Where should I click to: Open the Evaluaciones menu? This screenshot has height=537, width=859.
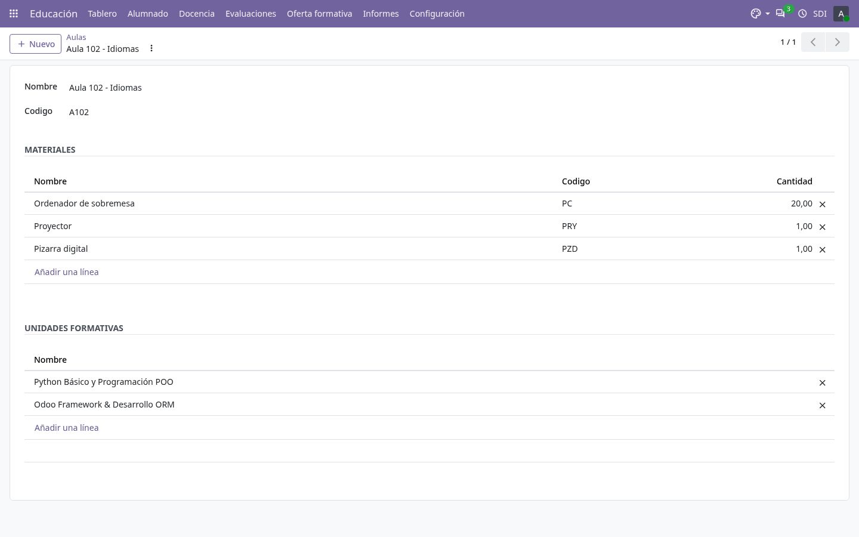pos(251,14)
